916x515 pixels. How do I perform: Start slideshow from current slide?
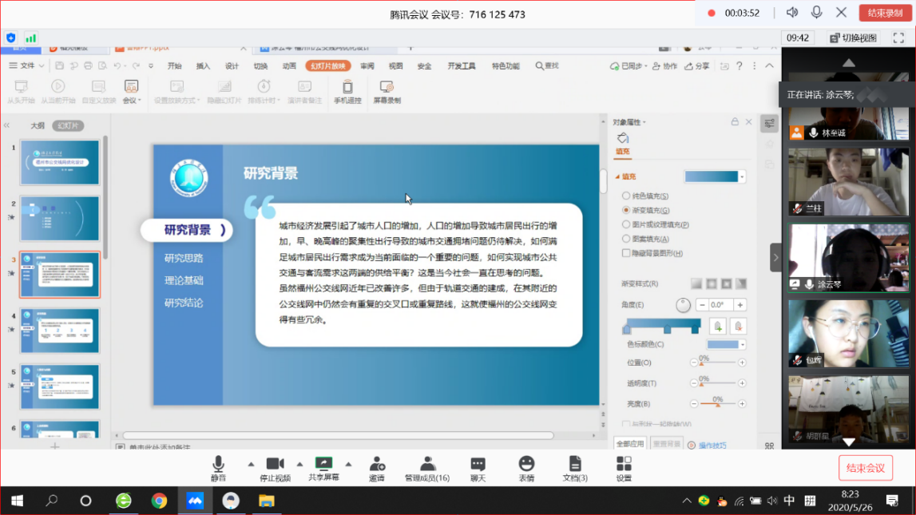coord(57,92)
